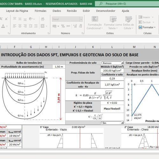Switch to the Desenvolvedor tab

pyautogui.click(x=106, y=11)
